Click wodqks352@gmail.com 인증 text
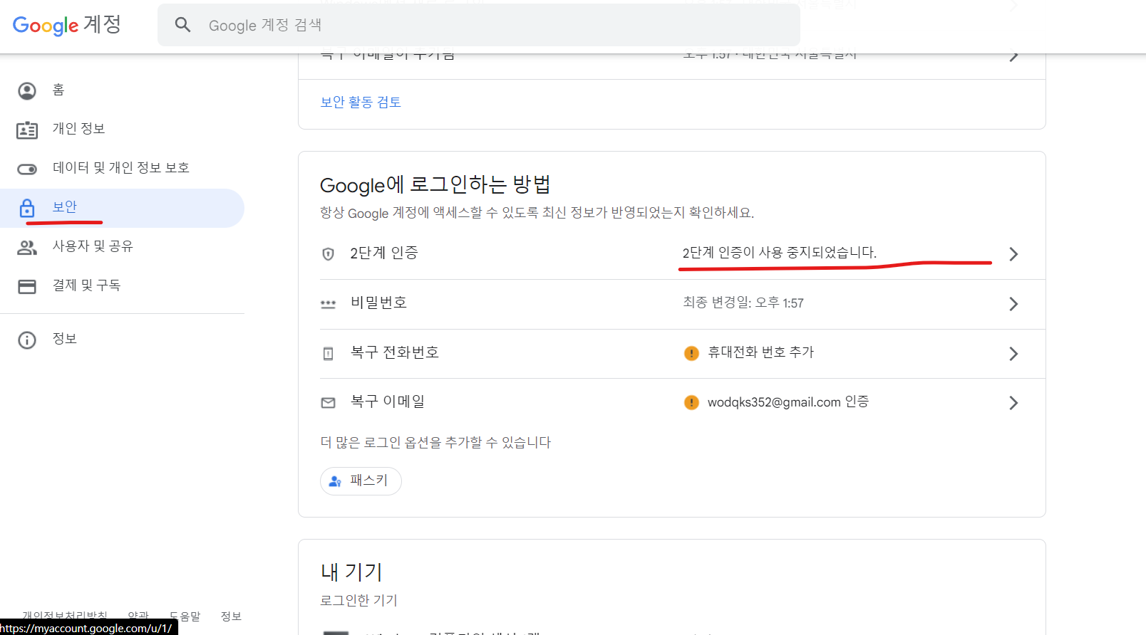Screen dimensions: 1146x635 (788, 402)
